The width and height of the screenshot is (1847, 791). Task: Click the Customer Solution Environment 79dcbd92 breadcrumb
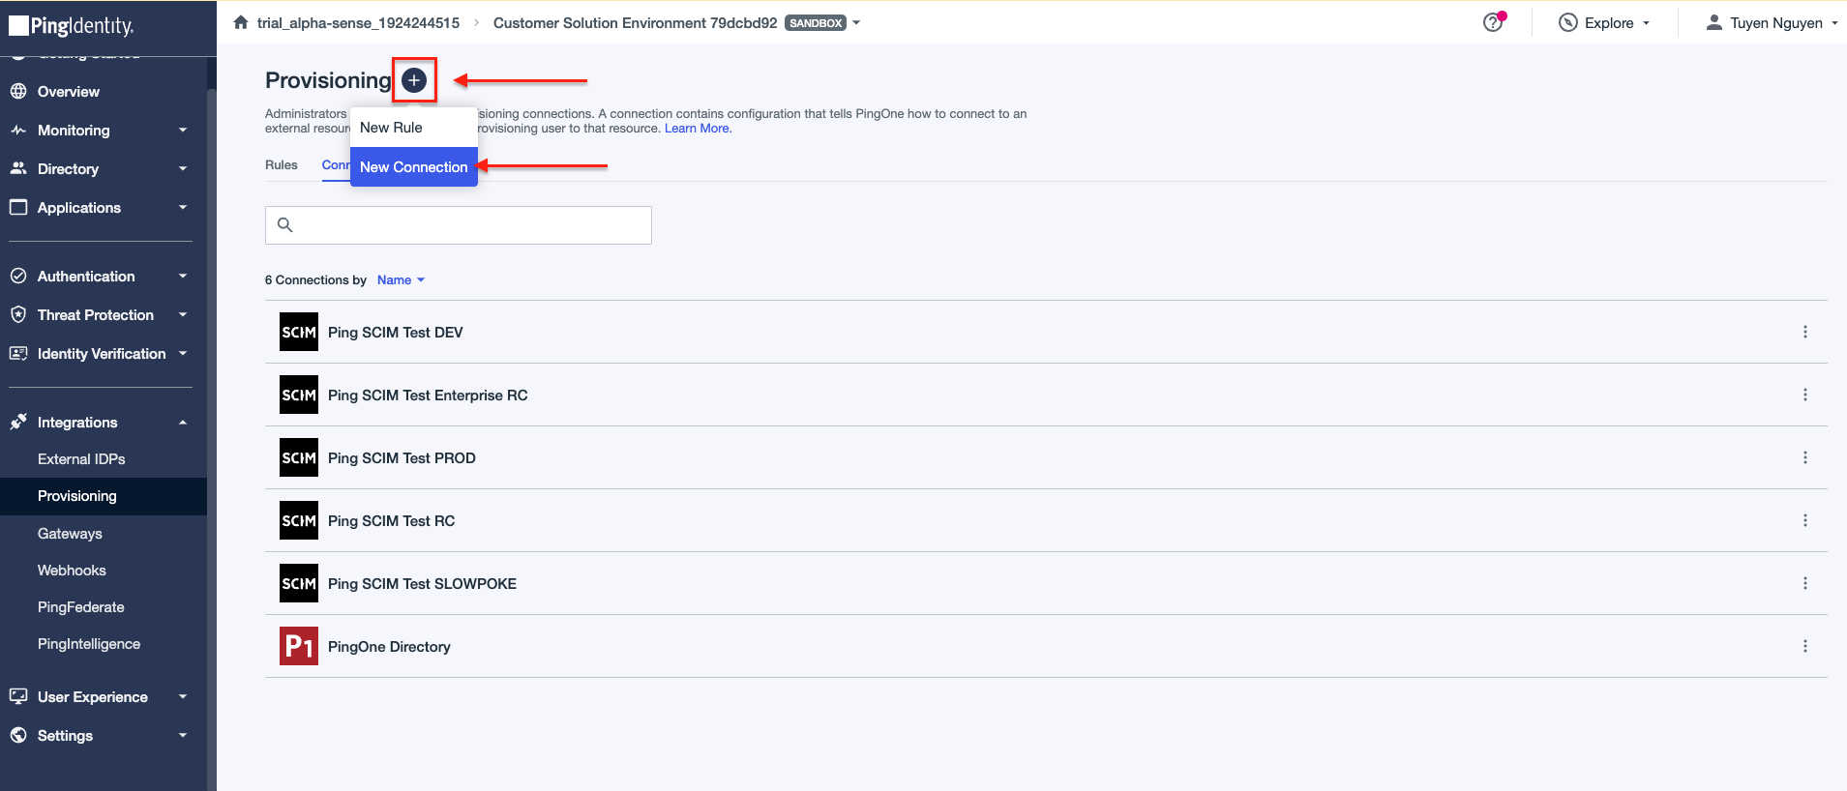[635, 22]
